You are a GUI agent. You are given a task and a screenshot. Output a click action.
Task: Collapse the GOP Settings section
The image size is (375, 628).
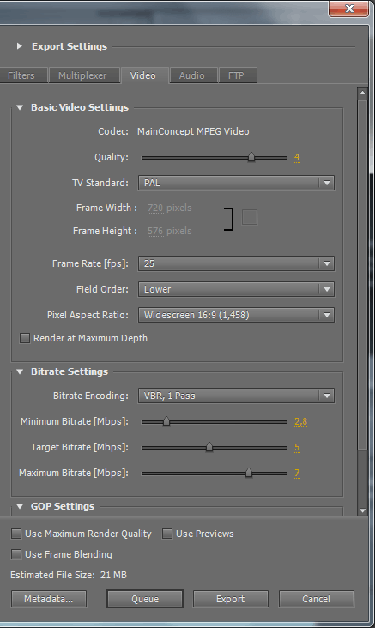20,506
